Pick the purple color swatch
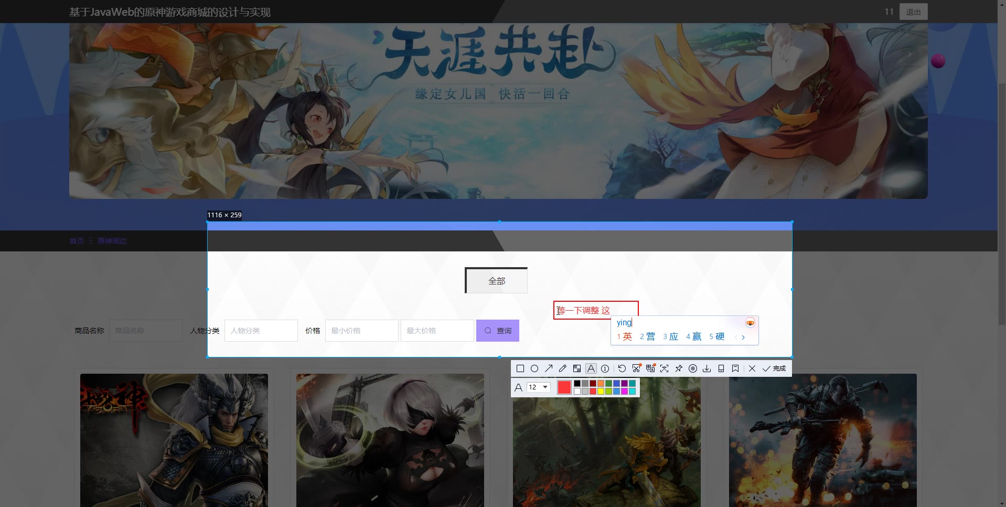This screenshot has width=1006, height=507. coord(624,384)
